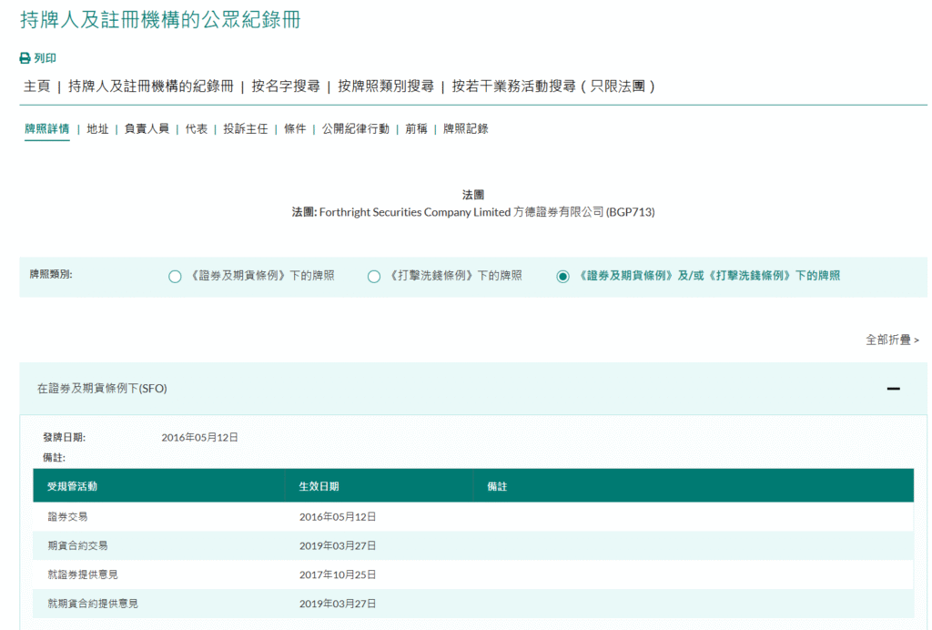Select the combined 及/或 licence radio option
This screenshot has width=932, height=630.
(x=562, y=277)
